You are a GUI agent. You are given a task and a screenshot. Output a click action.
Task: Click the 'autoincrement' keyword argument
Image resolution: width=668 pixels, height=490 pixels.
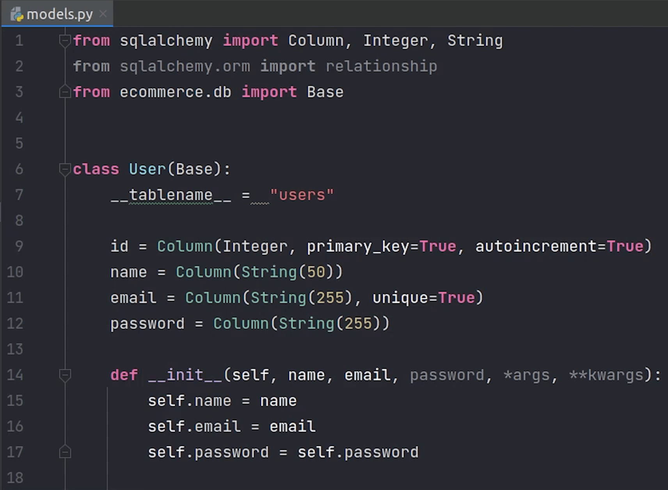coord(536,246)
